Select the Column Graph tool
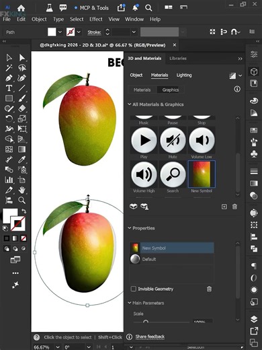The width and height of the screenshot is (262, 350). (x=9, y=180)
